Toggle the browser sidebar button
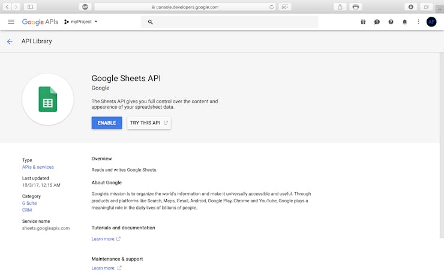This screenshot has height=278, width=444. pyautogui.click(x=30, y=7)
